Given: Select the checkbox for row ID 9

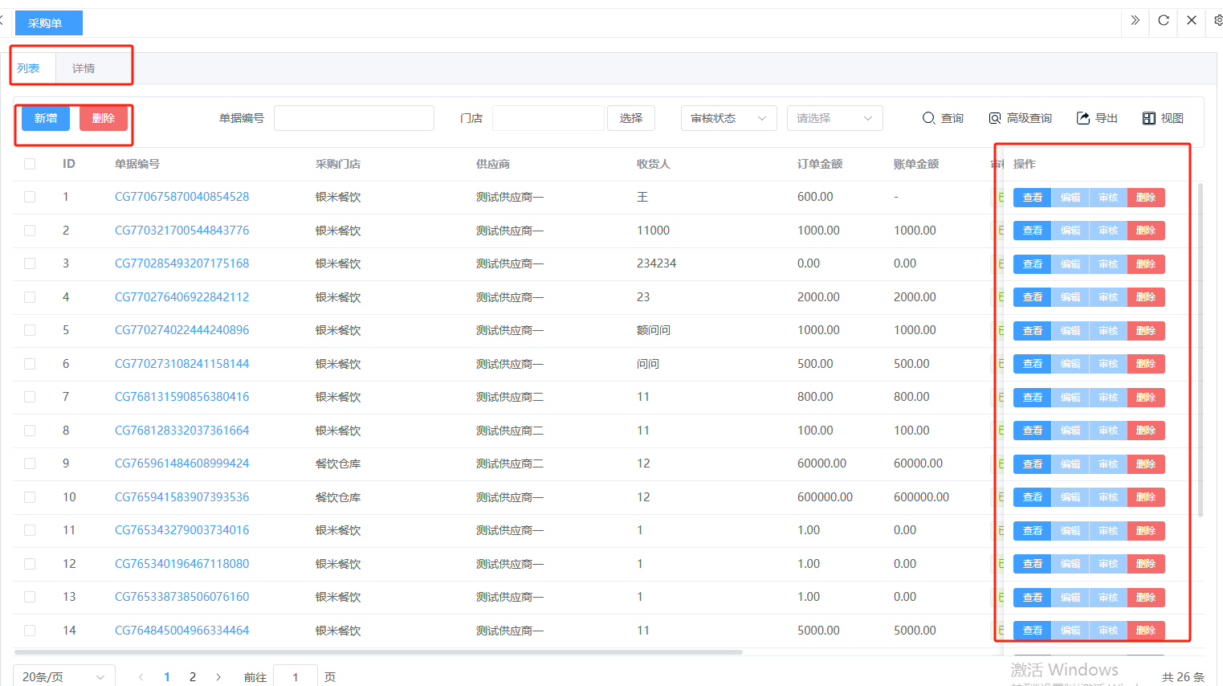Looking at the screenshot, I should point(30,463).
